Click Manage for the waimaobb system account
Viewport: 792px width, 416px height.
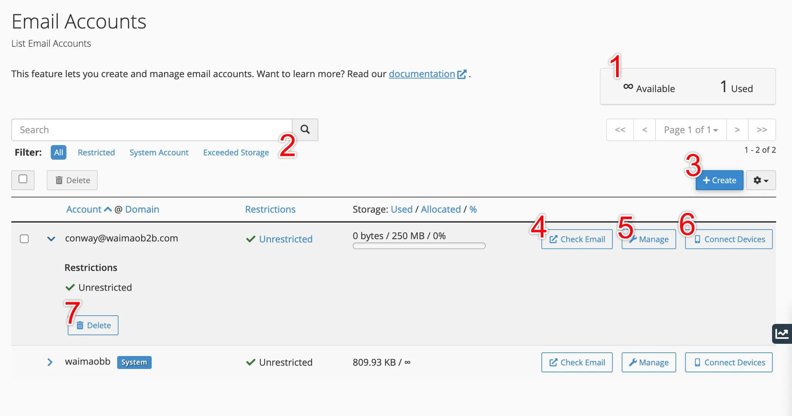(649, 362)
